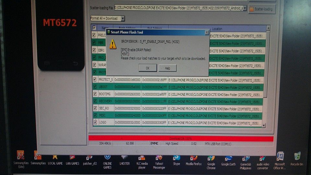This screenshot has height=175, width=311.
Task: Click the Location column header
Action: click(217, 29)
